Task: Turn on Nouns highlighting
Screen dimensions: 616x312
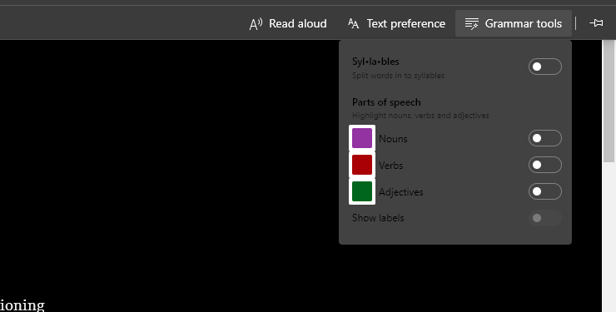Action: click(x=545, y=138)
